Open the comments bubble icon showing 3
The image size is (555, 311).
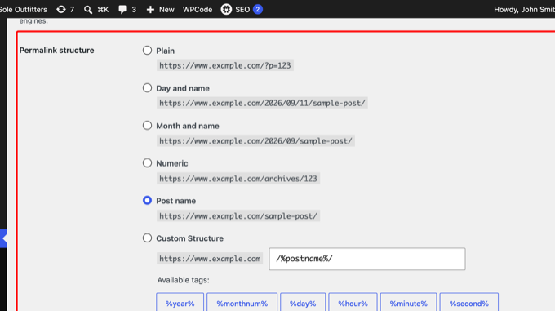pyautogui.click(x=122, y=10)
